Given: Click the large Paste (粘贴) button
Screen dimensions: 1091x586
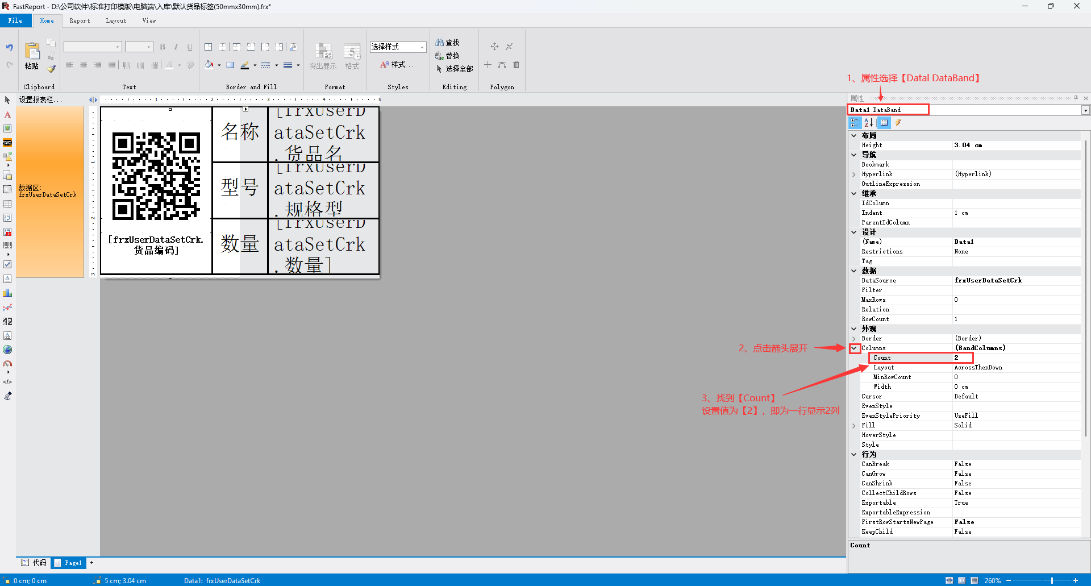Looking at the screenshot, I should tap(32, 56).
